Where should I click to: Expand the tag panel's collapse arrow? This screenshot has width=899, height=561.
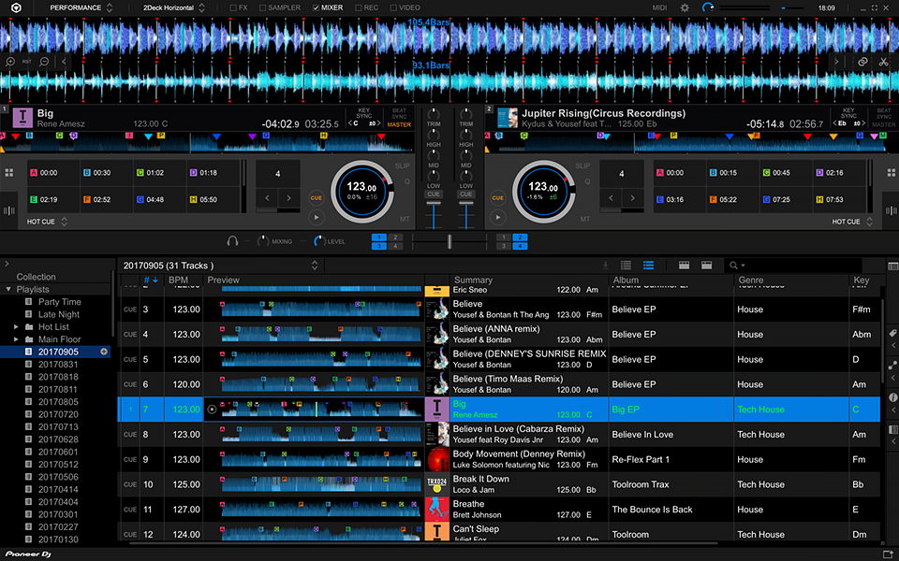pos(893,346)
